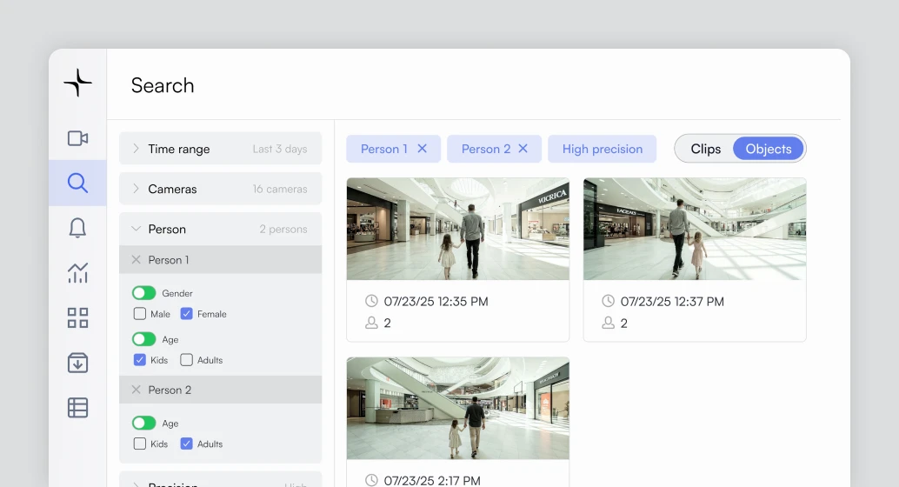
Task: Check Kids checkbox for Person 2
Action: [139, 444]
